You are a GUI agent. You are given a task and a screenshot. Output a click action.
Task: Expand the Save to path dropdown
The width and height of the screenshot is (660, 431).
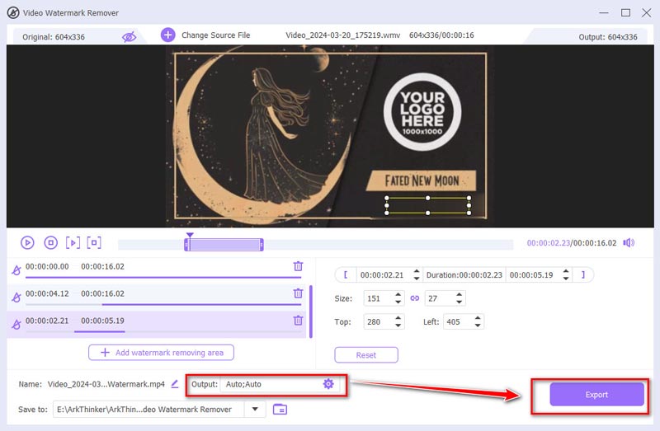[x=255, y=409]
